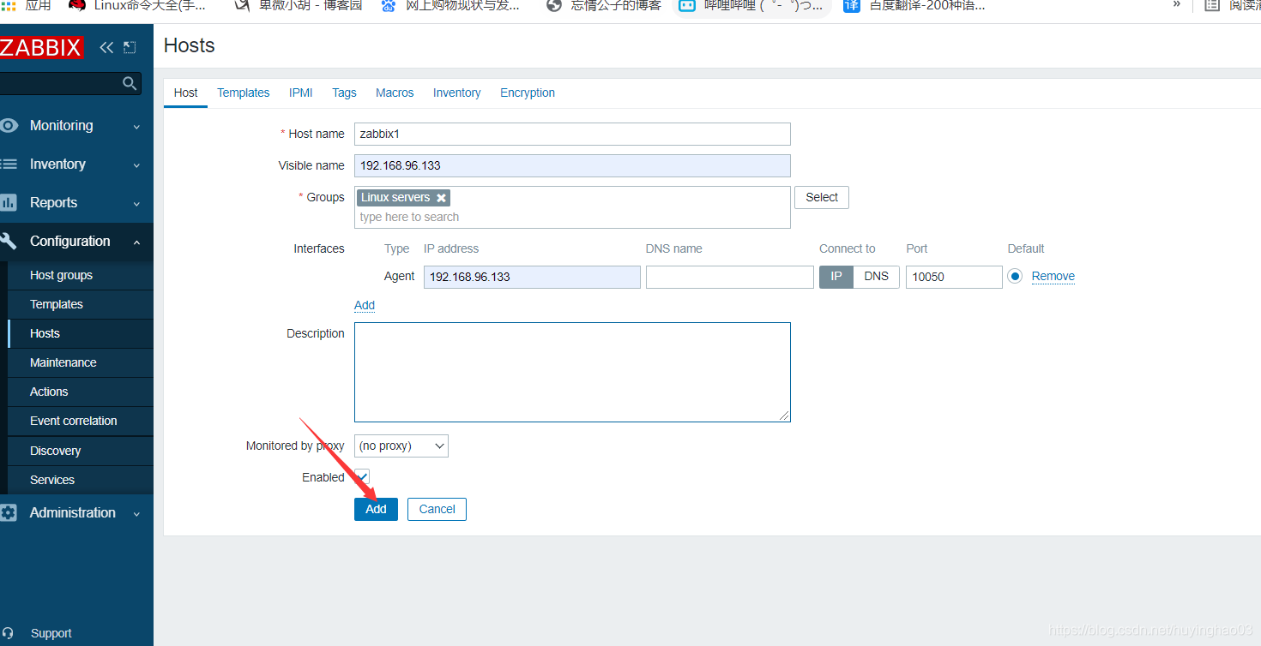This screenshot has height=646, width=1261.
Task: Open the Linux command bookmark
Action: tap(137, 5)
